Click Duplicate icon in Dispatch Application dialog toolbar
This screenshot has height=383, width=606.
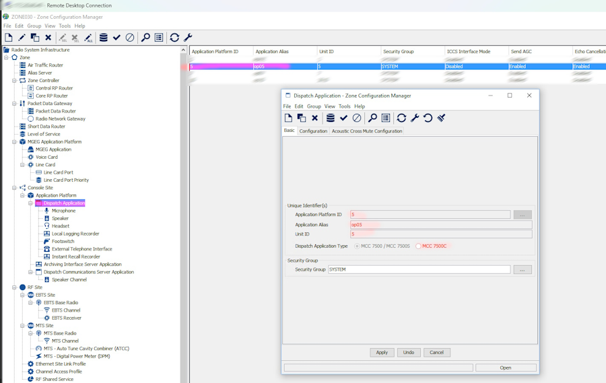point(302,118)
